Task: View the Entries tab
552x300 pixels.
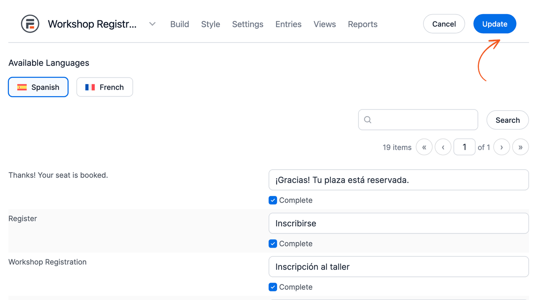Action: 289,24
